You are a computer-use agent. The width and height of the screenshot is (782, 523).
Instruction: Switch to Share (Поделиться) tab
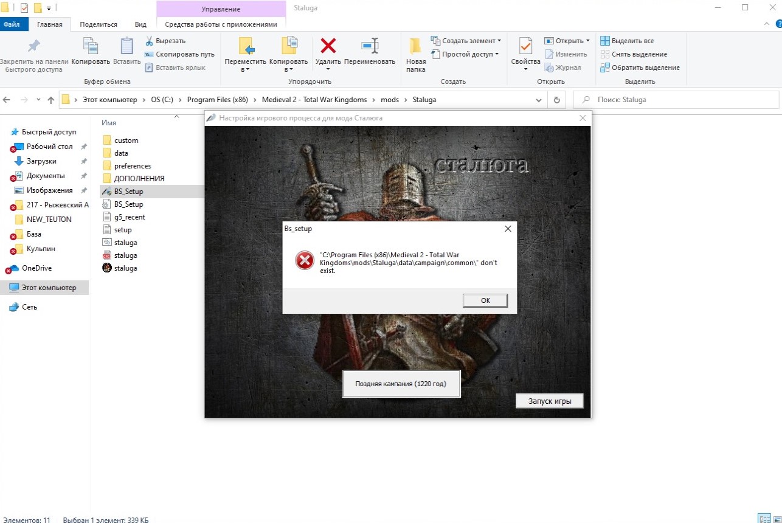coord(98,24)
